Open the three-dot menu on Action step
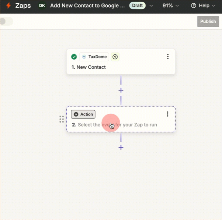The image size is (222, 220). 167,114
